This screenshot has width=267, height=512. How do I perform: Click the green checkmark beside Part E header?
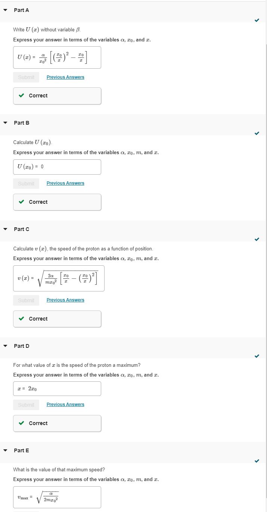[257, 460]
